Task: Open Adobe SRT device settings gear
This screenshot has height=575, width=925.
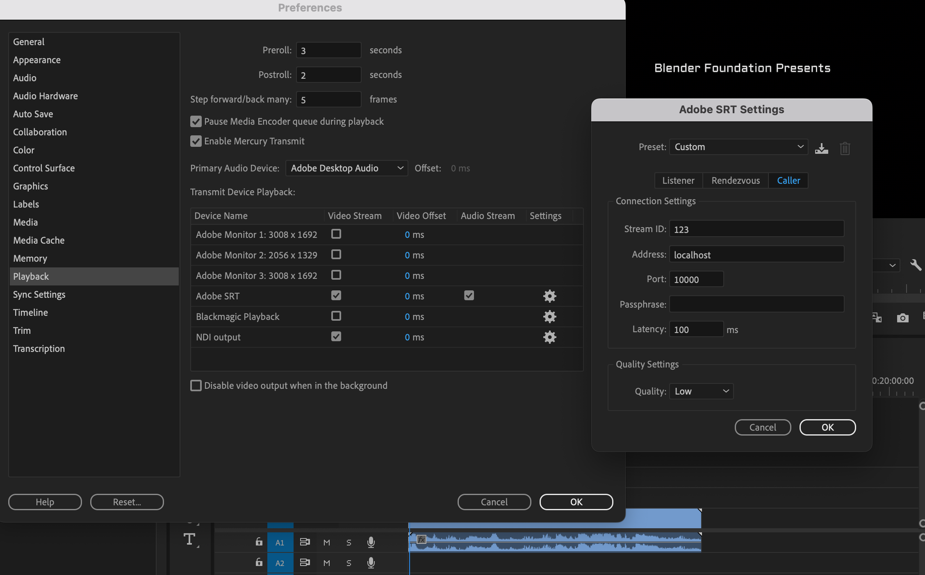Action: (549, 296)
